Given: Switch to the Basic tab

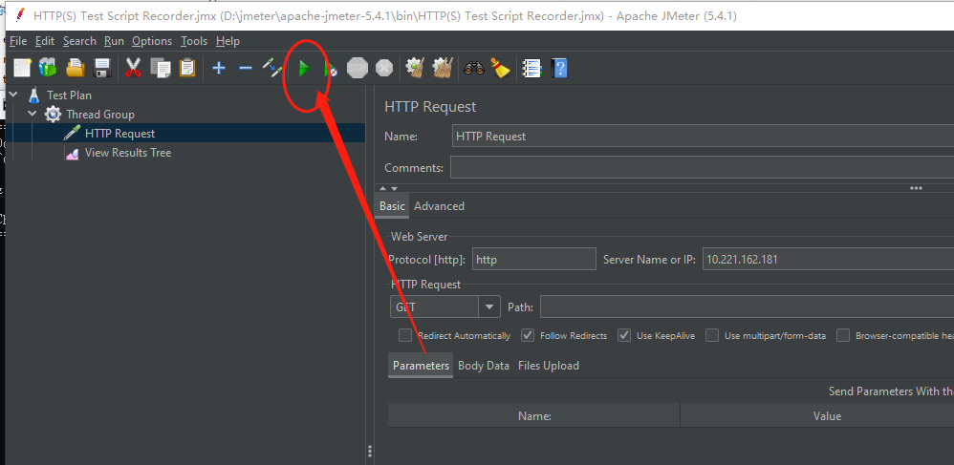Looking at the screenshot, I should 392,206.
